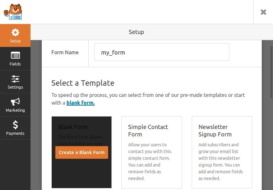Choose the Simple Contact Form template card

[x=152, y=152]
